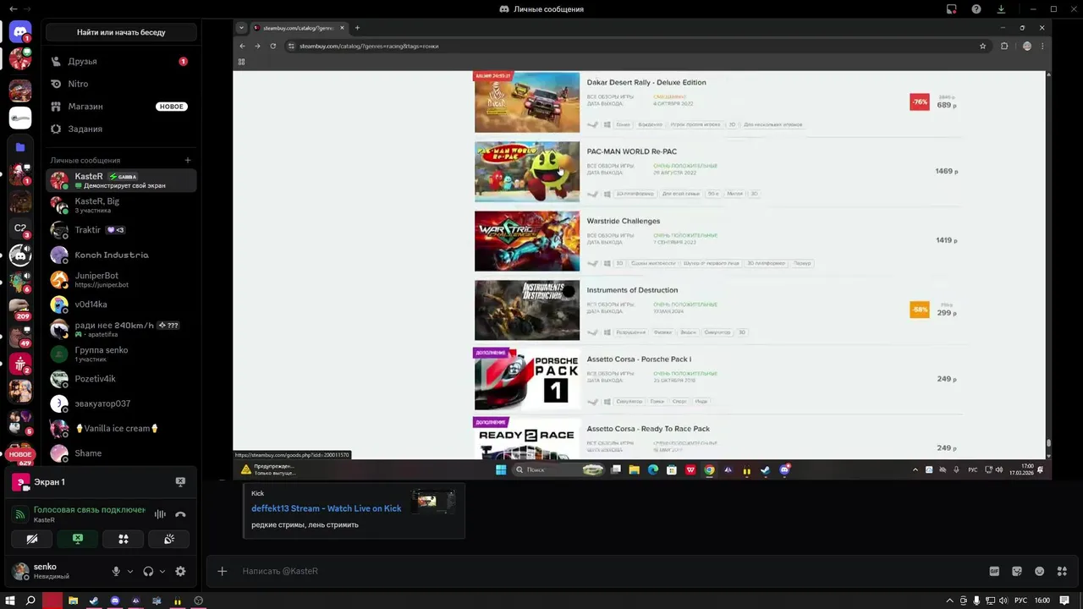This screenshot has height=609, width=1083.
Task: Open apps launcher in message bar
Action: point(1063,571)
